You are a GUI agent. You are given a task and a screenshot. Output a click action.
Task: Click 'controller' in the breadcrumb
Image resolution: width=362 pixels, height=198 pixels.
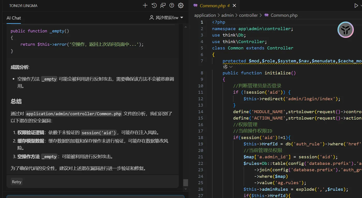click(248, 15)
